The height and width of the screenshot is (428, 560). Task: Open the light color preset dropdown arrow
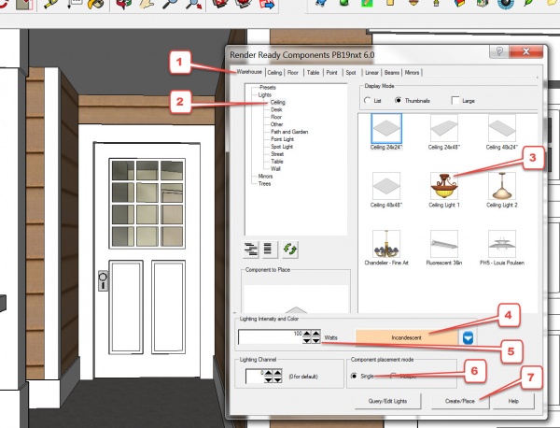[x=470, y=336]
